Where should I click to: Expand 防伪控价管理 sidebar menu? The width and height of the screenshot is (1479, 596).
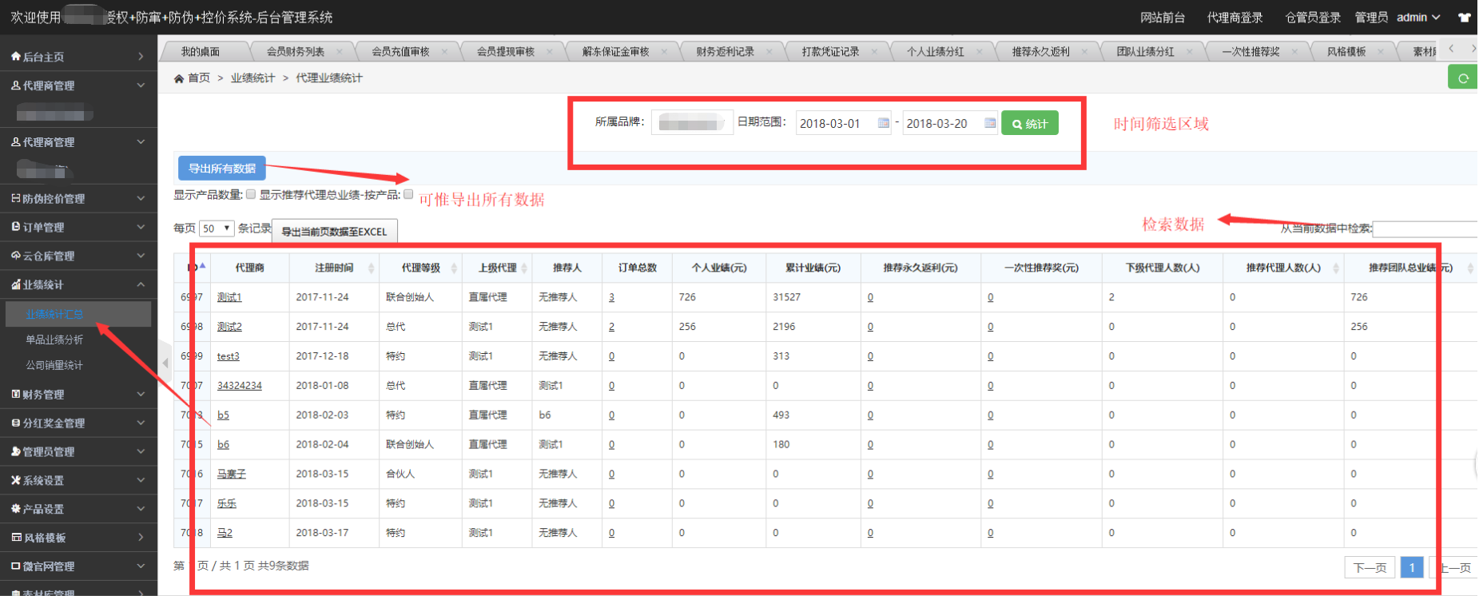(78, 198)
